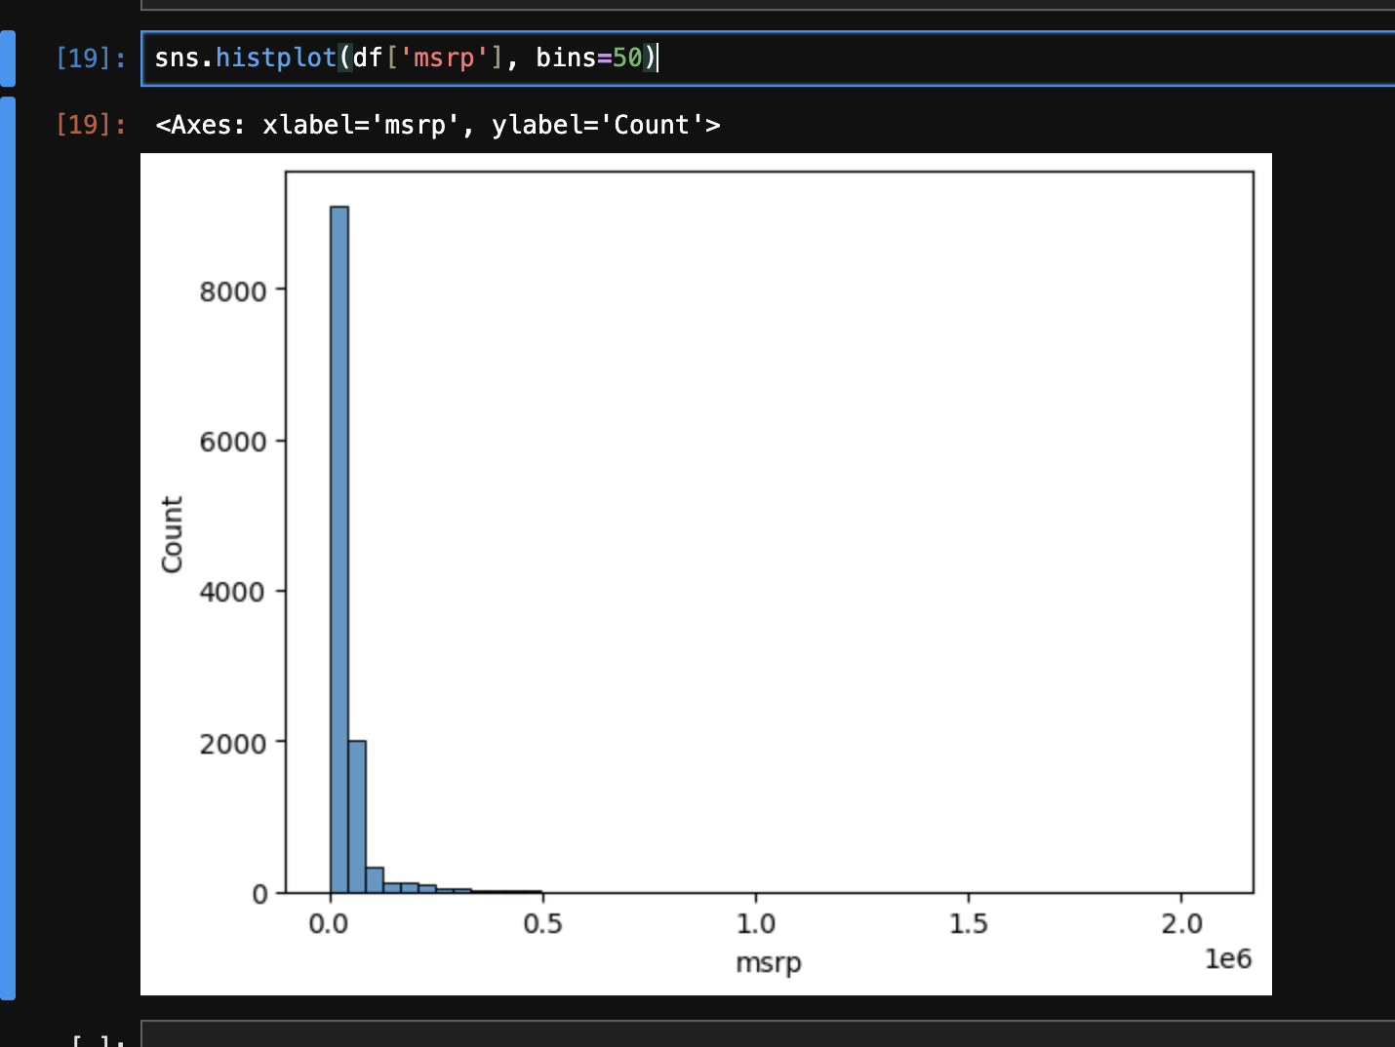Click the 1.0 x-axis tick label
The image size is (1395, 1047).
click(x=755, y=924)
